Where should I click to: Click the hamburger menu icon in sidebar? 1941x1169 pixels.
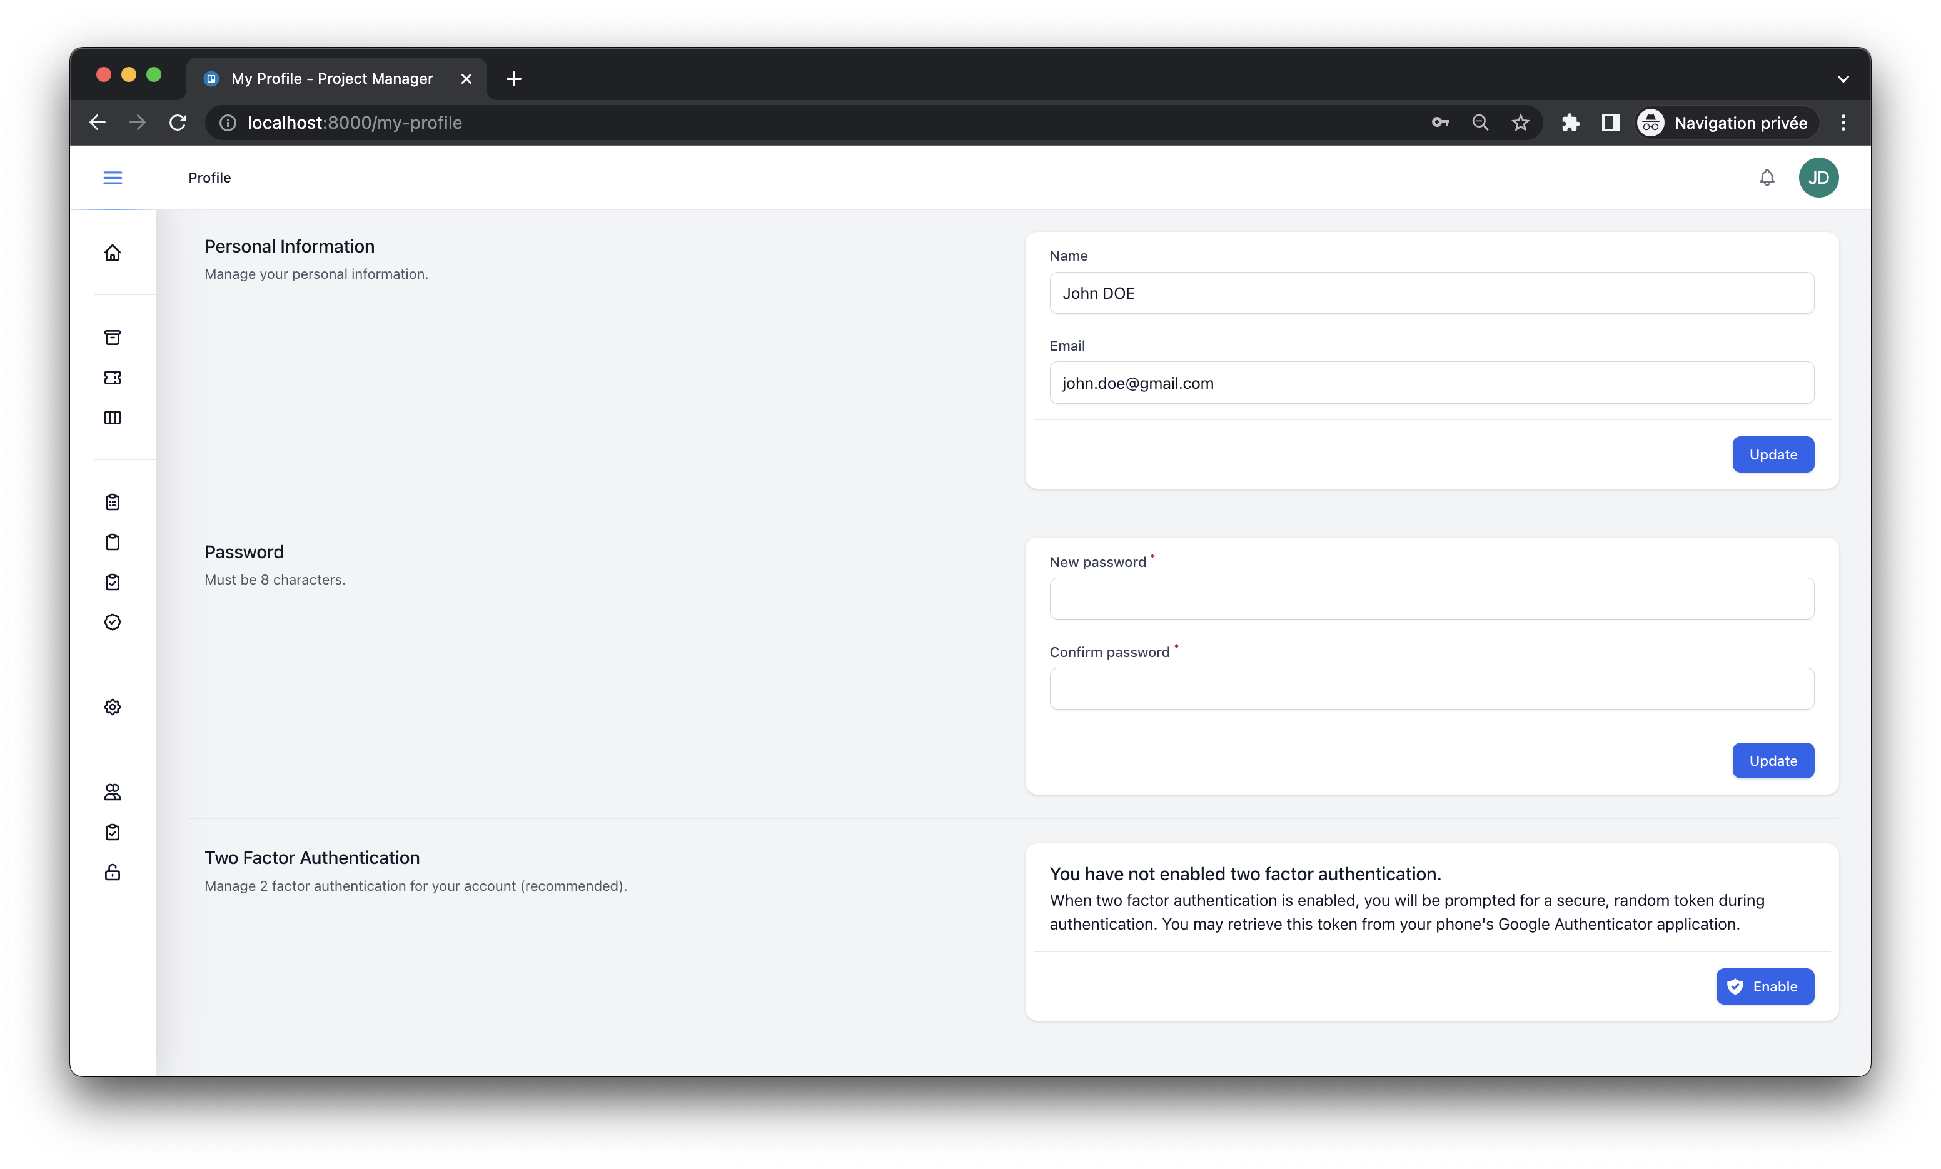[x=113, y=178]
